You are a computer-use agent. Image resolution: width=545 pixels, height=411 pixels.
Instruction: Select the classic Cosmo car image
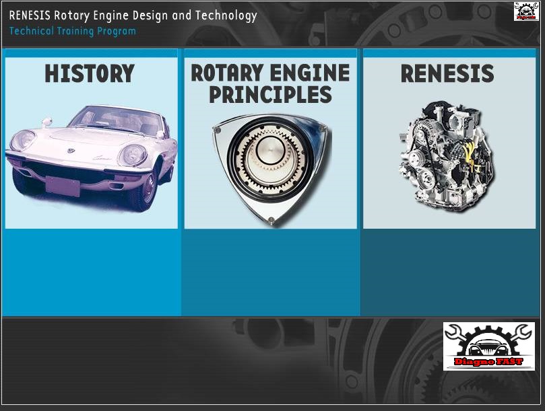point(91,159)
